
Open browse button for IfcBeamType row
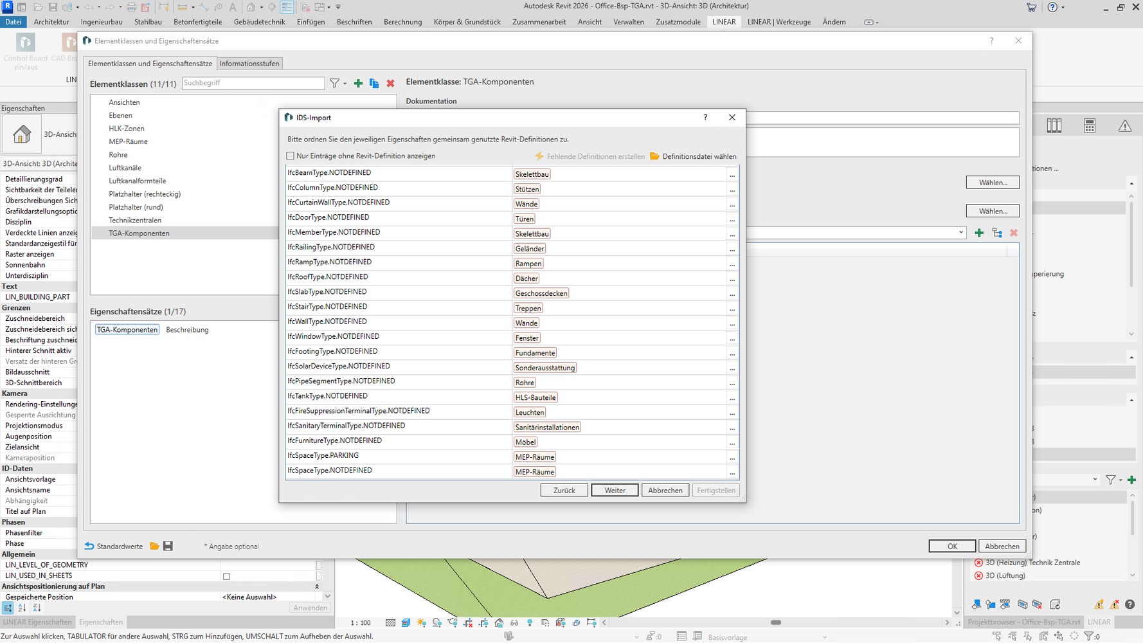click(732, 174)
